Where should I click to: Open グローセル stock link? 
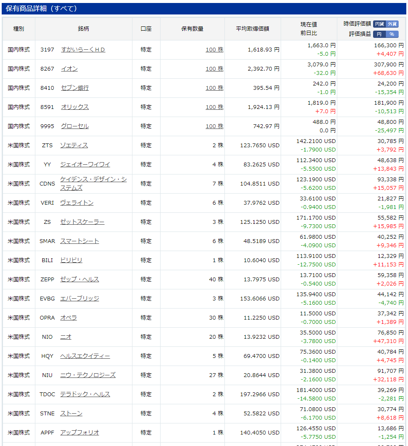[75, 126]
